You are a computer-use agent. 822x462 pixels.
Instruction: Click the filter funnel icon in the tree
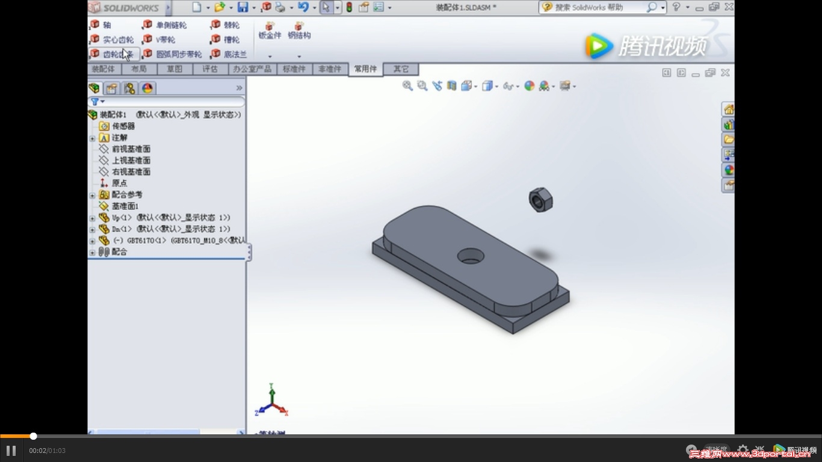(x=94, y=102)
